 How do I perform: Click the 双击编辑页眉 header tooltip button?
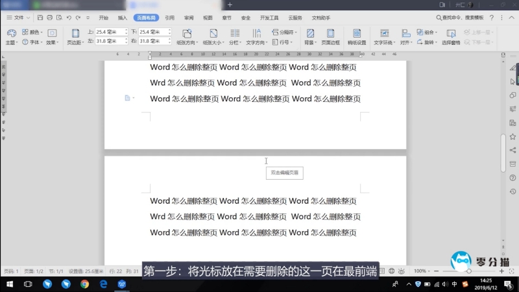click(x=285, y=173)
